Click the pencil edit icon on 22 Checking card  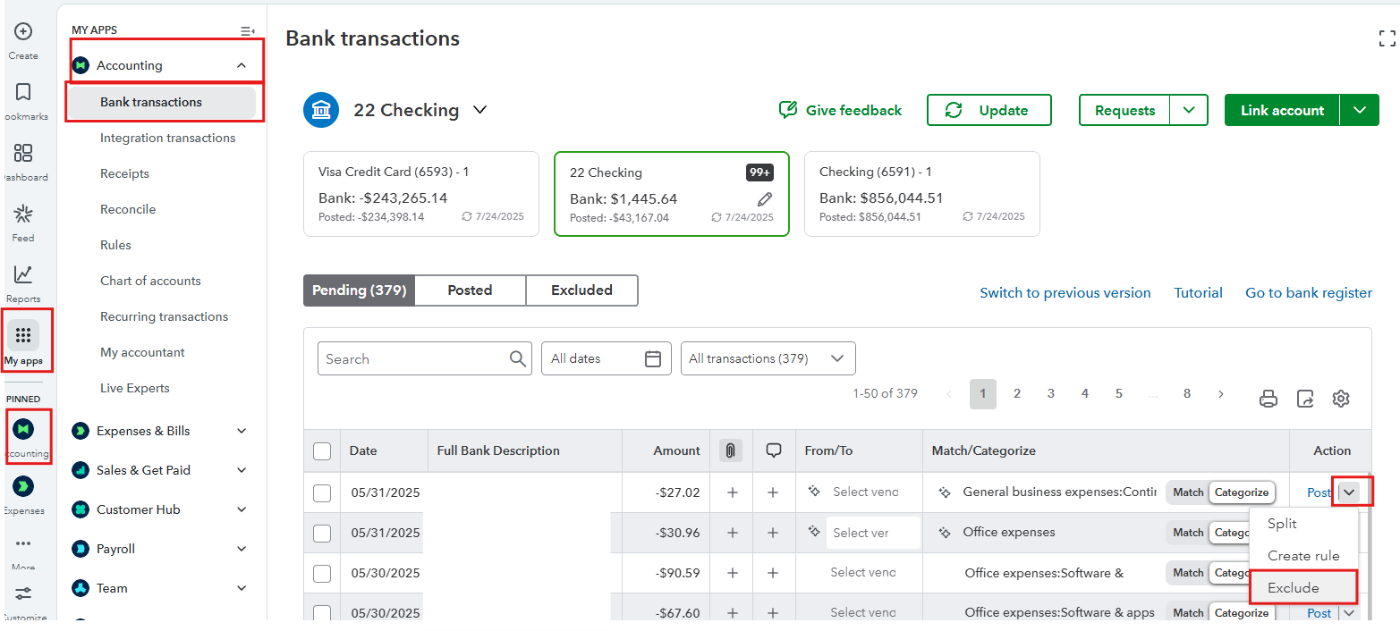click(764, 198)
